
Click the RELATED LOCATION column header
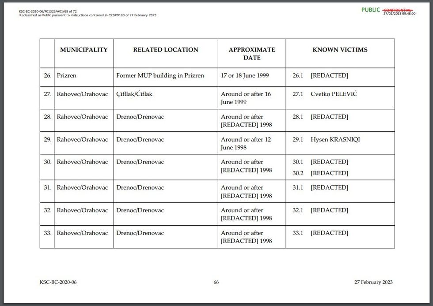click(x=166, y=50)
